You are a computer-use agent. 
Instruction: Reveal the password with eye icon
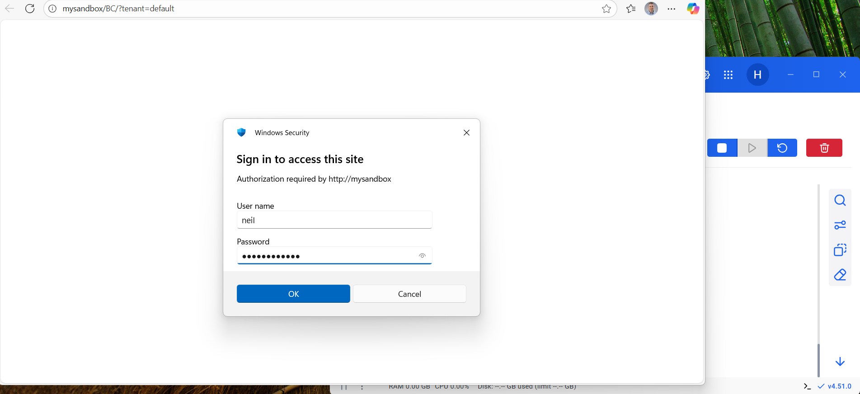(x=422, y=256)
